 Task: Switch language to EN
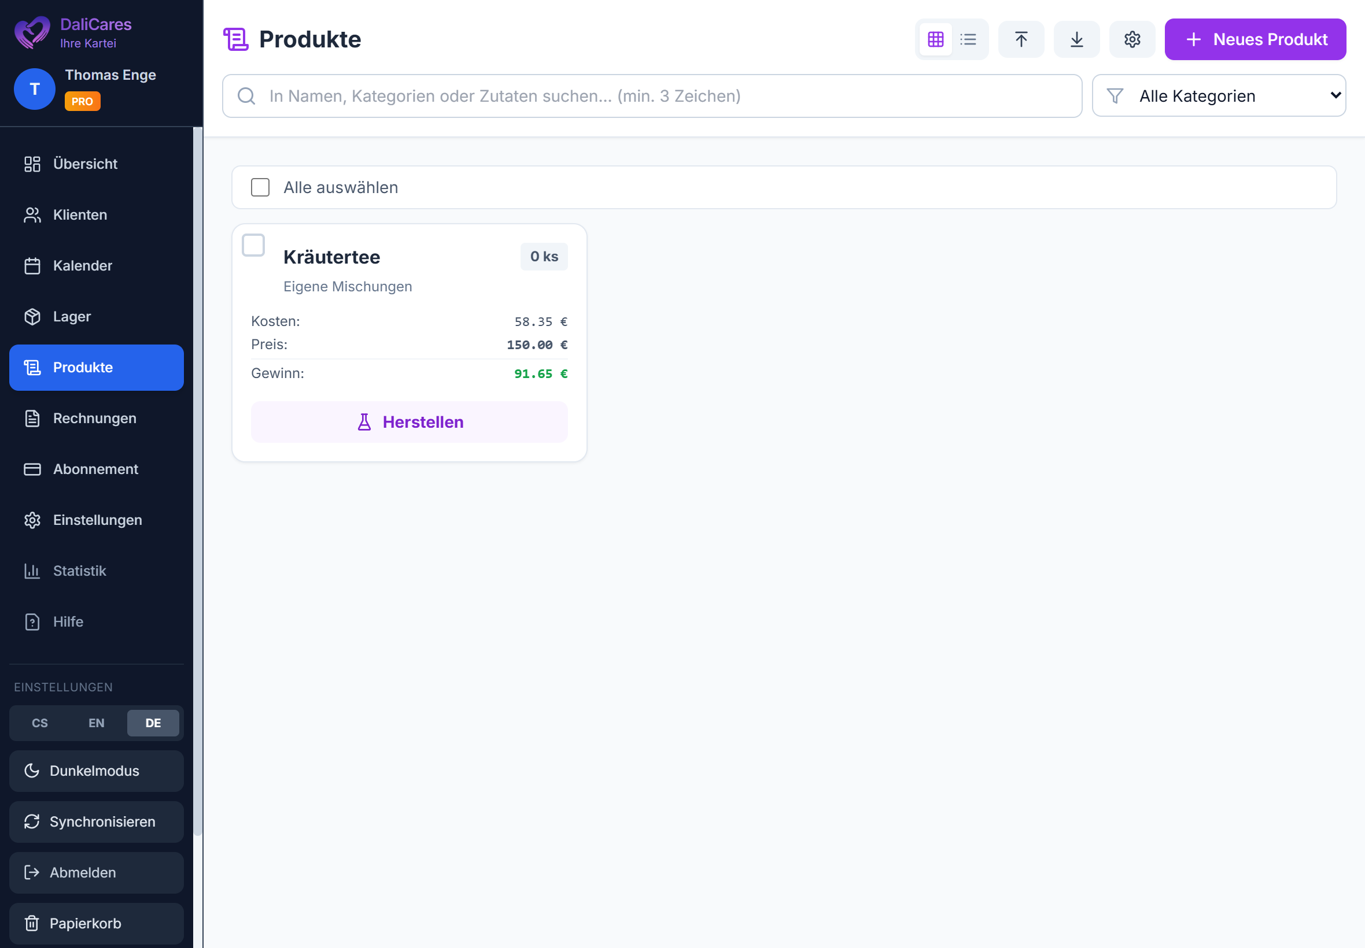[x=96, y=723]
